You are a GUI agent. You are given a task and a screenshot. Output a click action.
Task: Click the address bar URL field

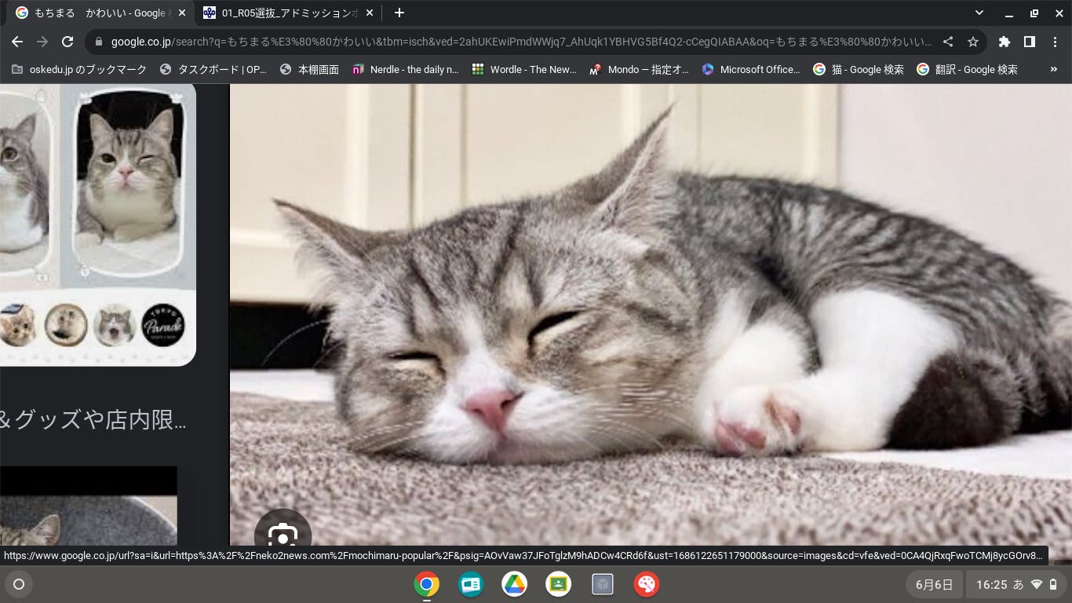pyautogui.click(x=518, y=42)
